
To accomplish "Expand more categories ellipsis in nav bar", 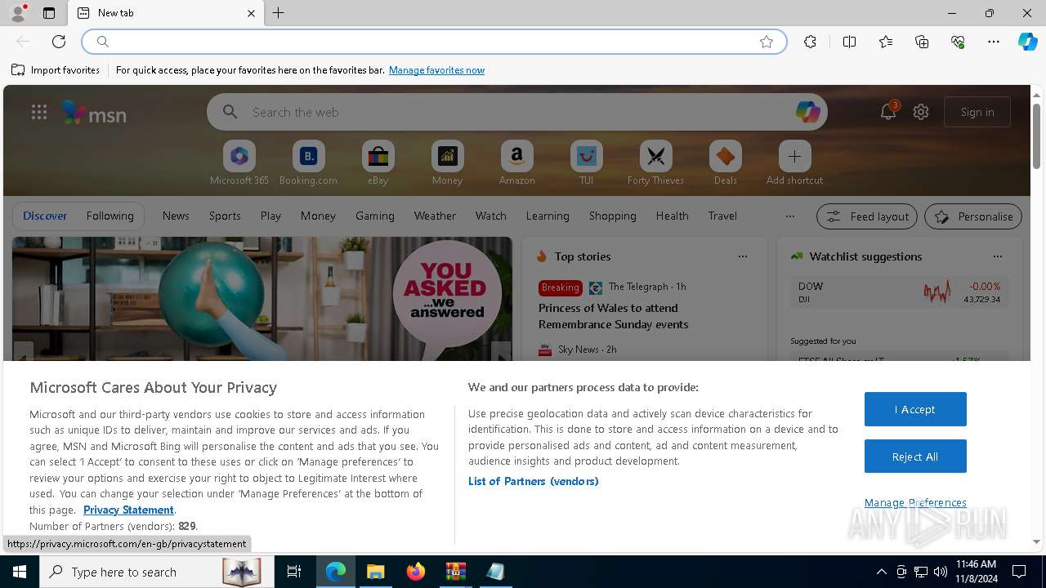I will [789, 216].
